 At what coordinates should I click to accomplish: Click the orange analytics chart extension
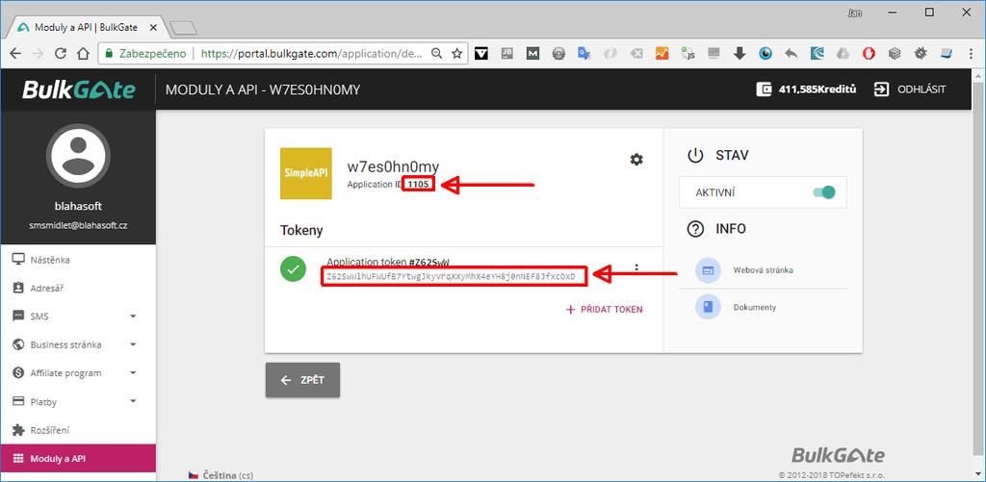point(662,54)
